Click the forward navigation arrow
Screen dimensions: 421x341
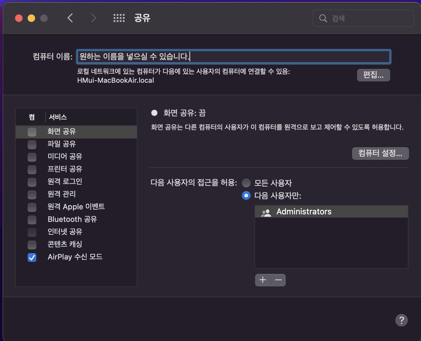click(x=93, y=18)
